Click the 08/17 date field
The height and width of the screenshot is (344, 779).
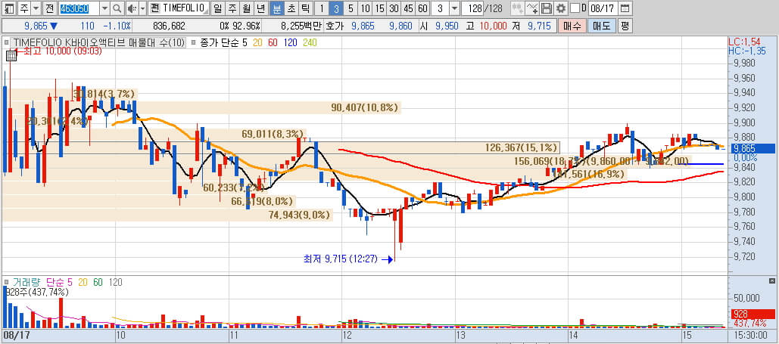point(603,8)
